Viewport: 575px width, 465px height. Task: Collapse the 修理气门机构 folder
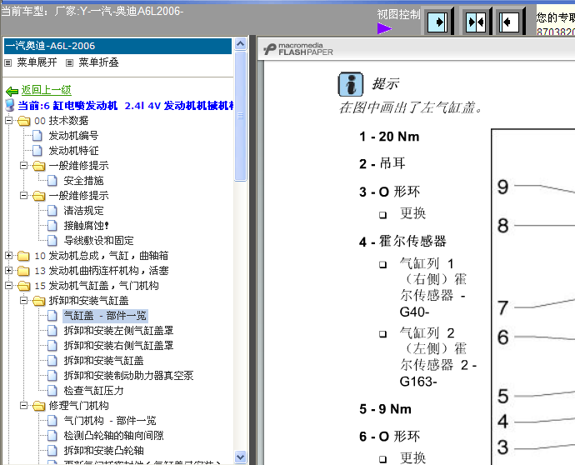24,406
